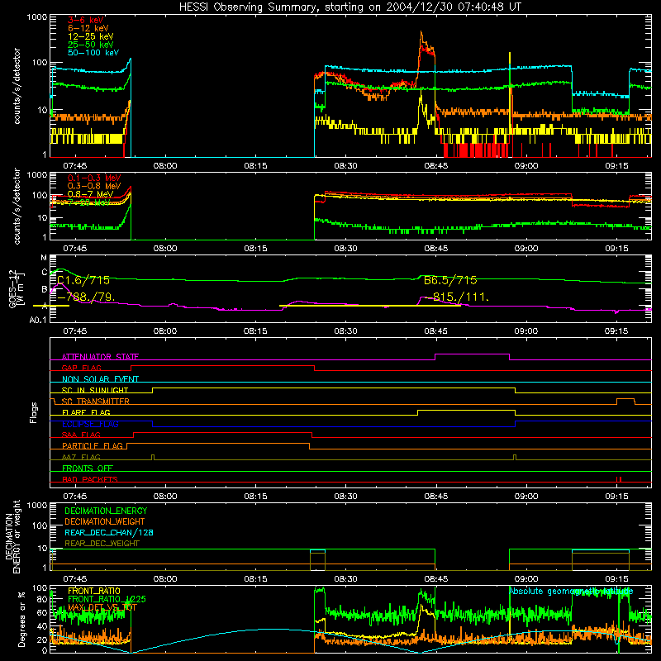Screen dimensions: 661x661
Task: Click the REAR_DEC_CHAN/128 legend label
Action: tap(109, 532)
